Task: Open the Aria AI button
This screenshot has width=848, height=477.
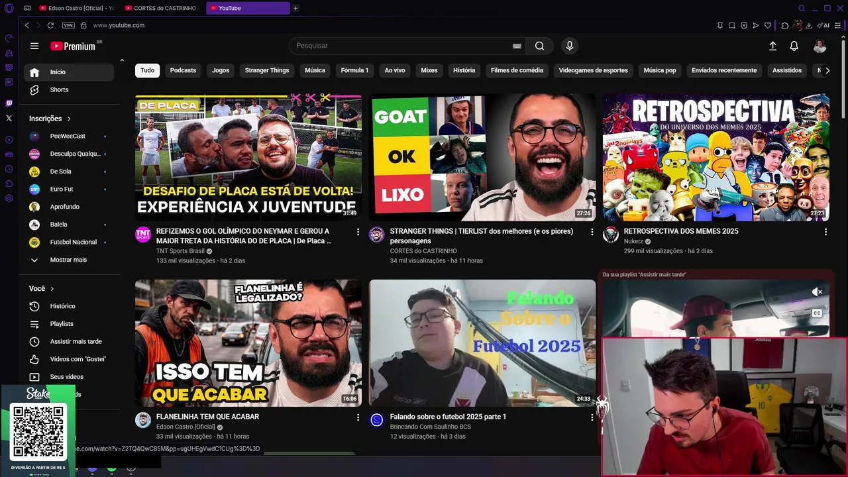Action: point(823,25)
